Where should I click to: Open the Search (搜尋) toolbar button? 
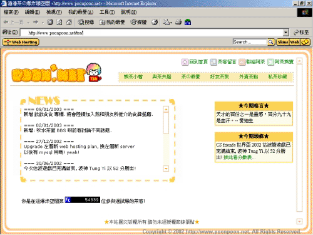(86, 22)
